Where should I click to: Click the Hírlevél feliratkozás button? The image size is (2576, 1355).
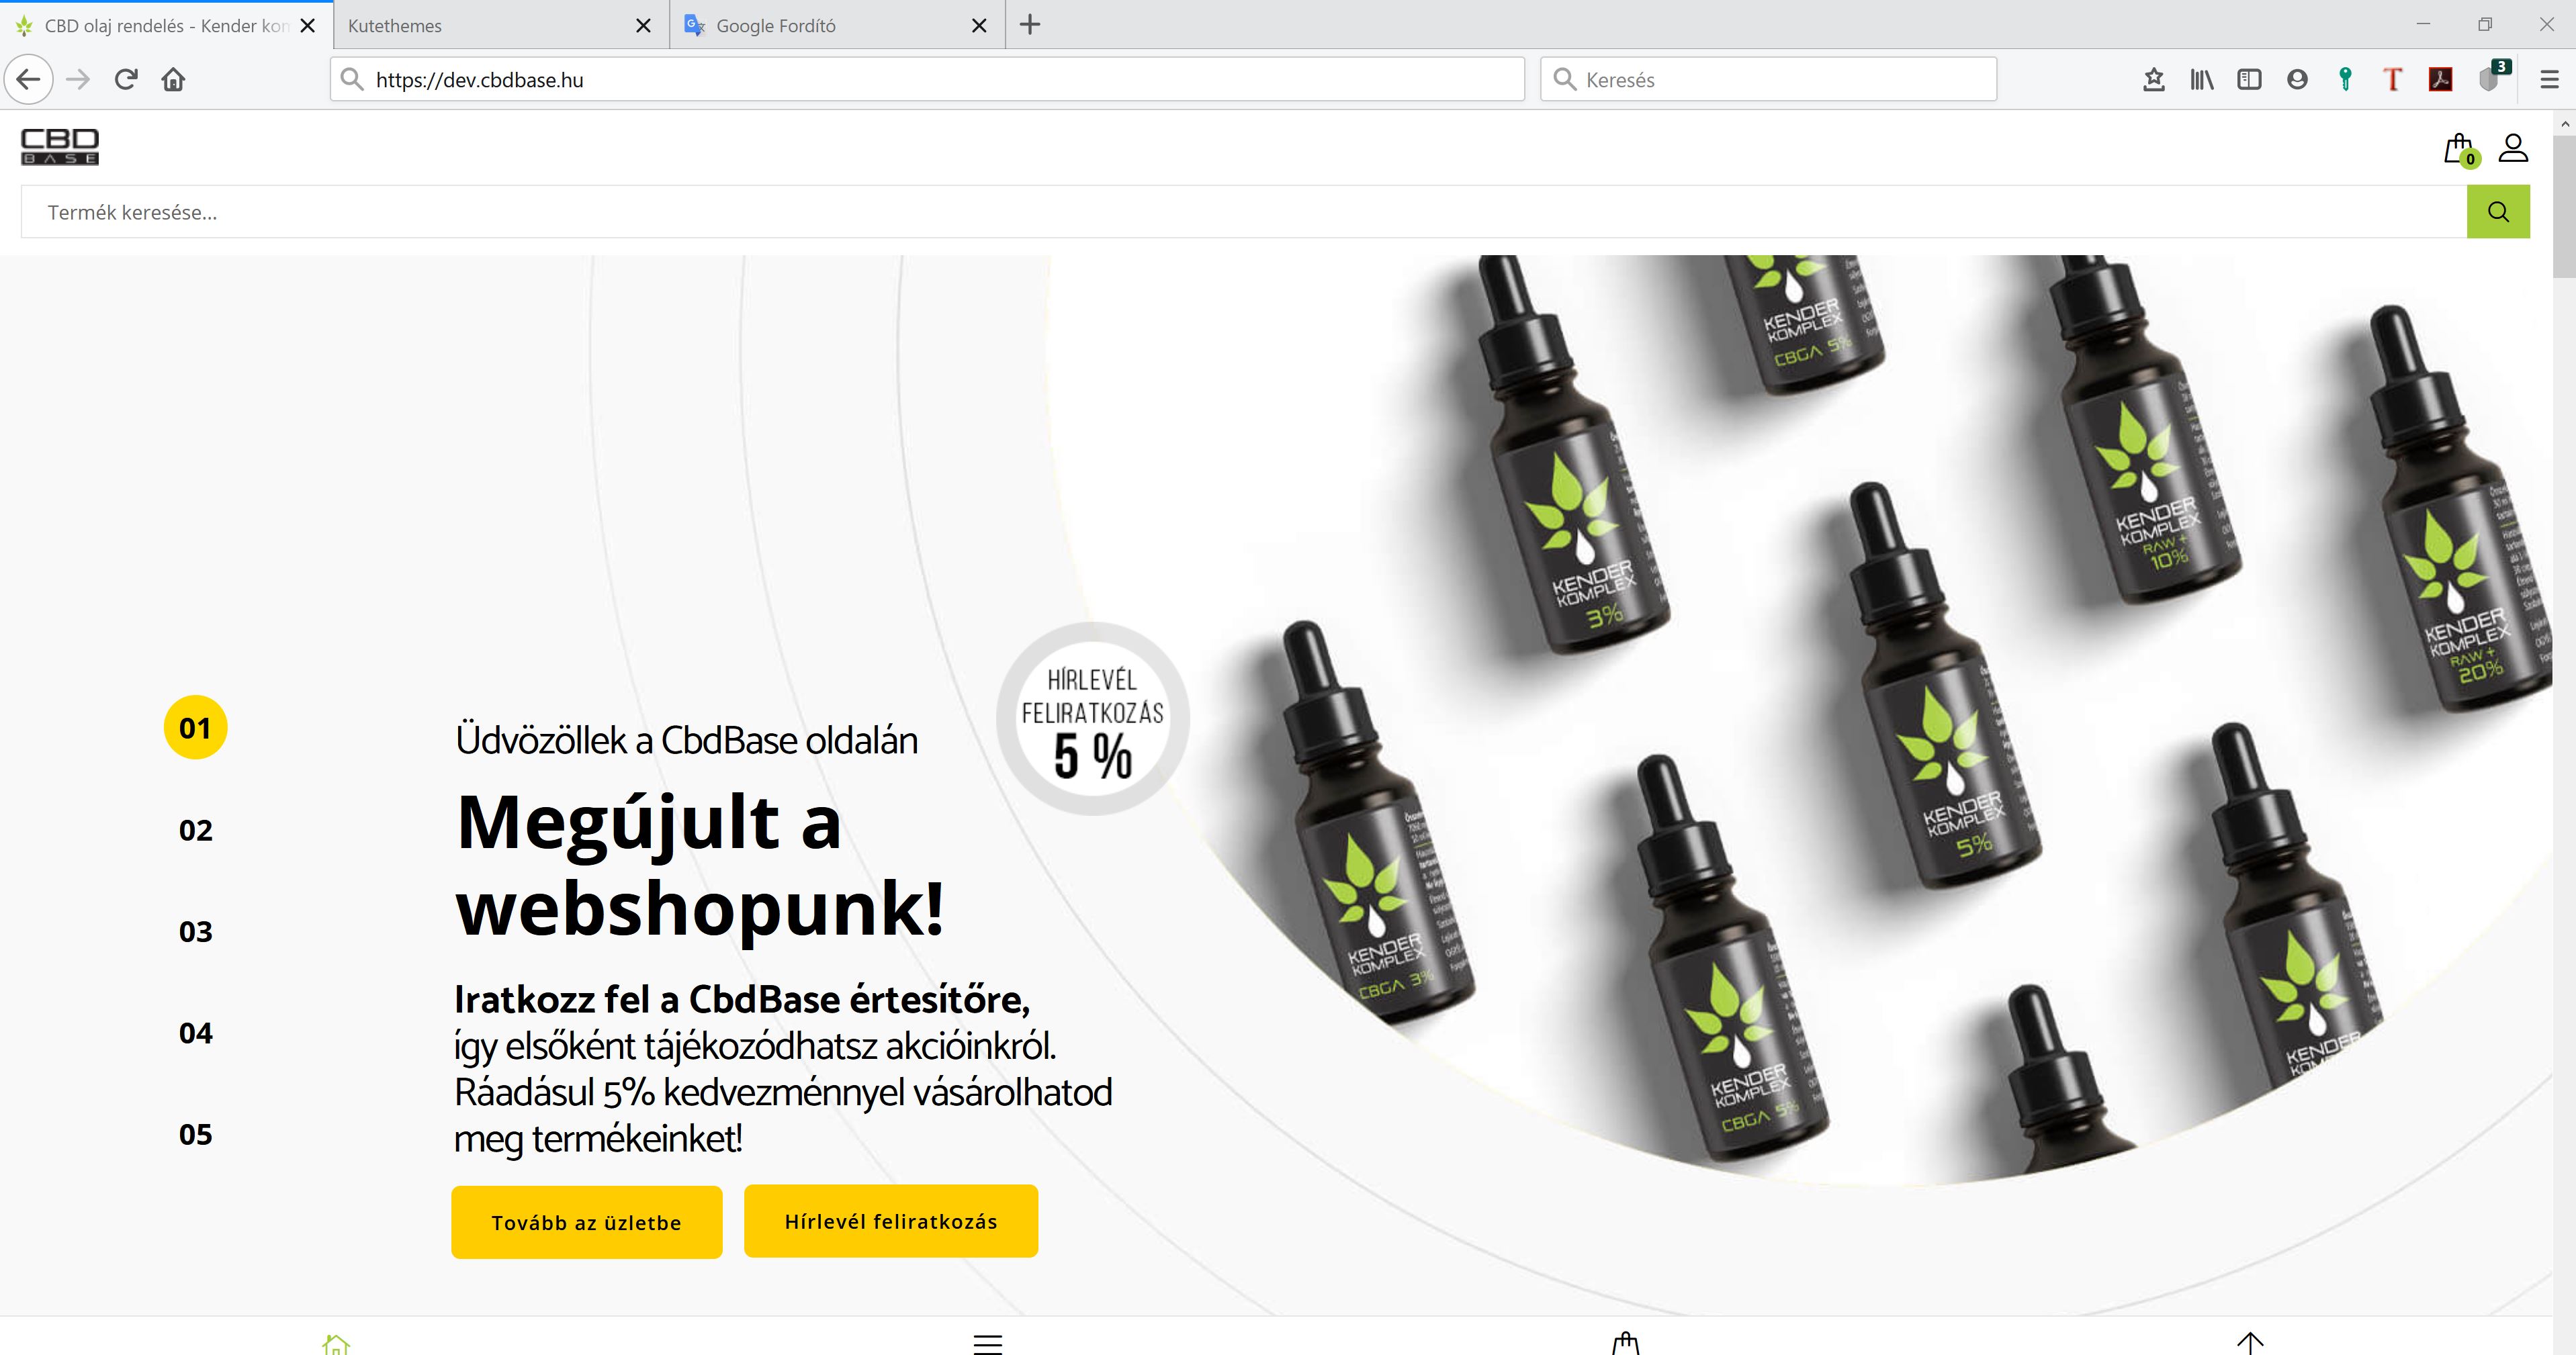(891, 1221)
